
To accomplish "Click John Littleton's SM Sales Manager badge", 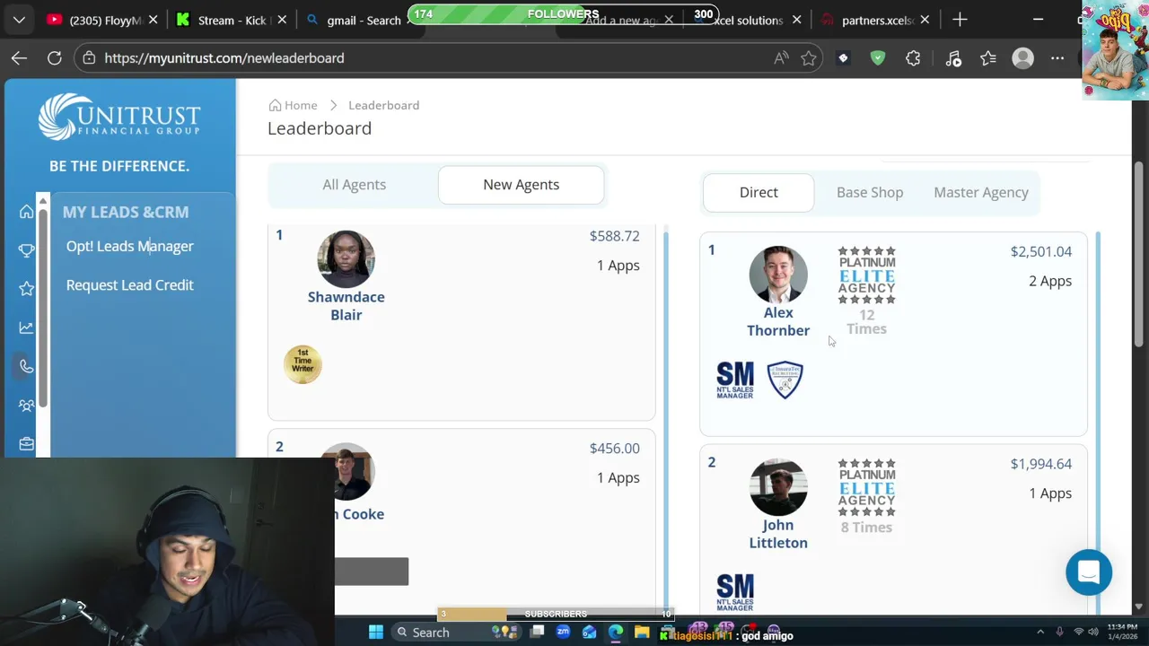I will point(735,592).
